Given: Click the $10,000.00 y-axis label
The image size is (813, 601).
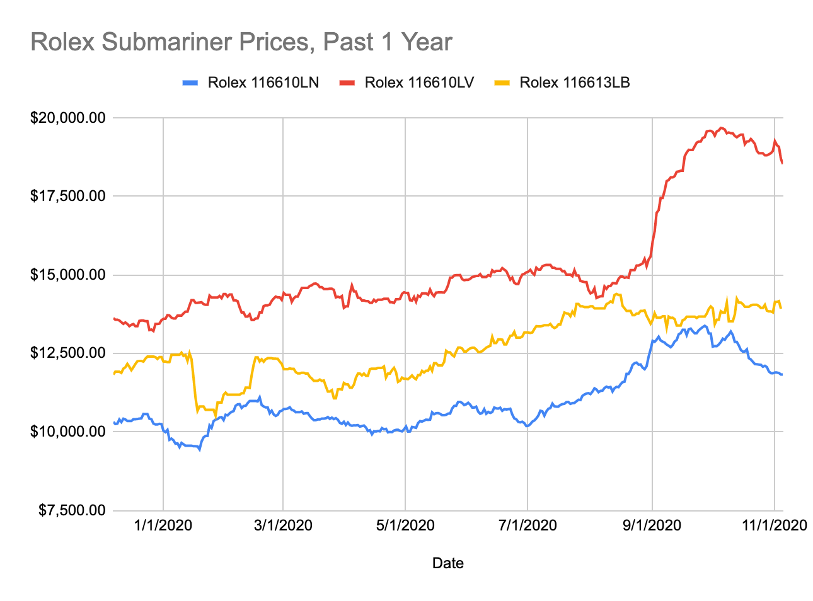Looking at the screenshot, I should click(x=67, y=432).
